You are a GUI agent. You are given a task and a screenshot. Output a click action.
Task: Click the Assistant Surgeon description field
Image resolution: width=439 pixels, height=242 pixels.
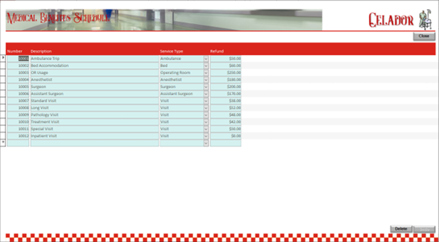coord(94,94)
